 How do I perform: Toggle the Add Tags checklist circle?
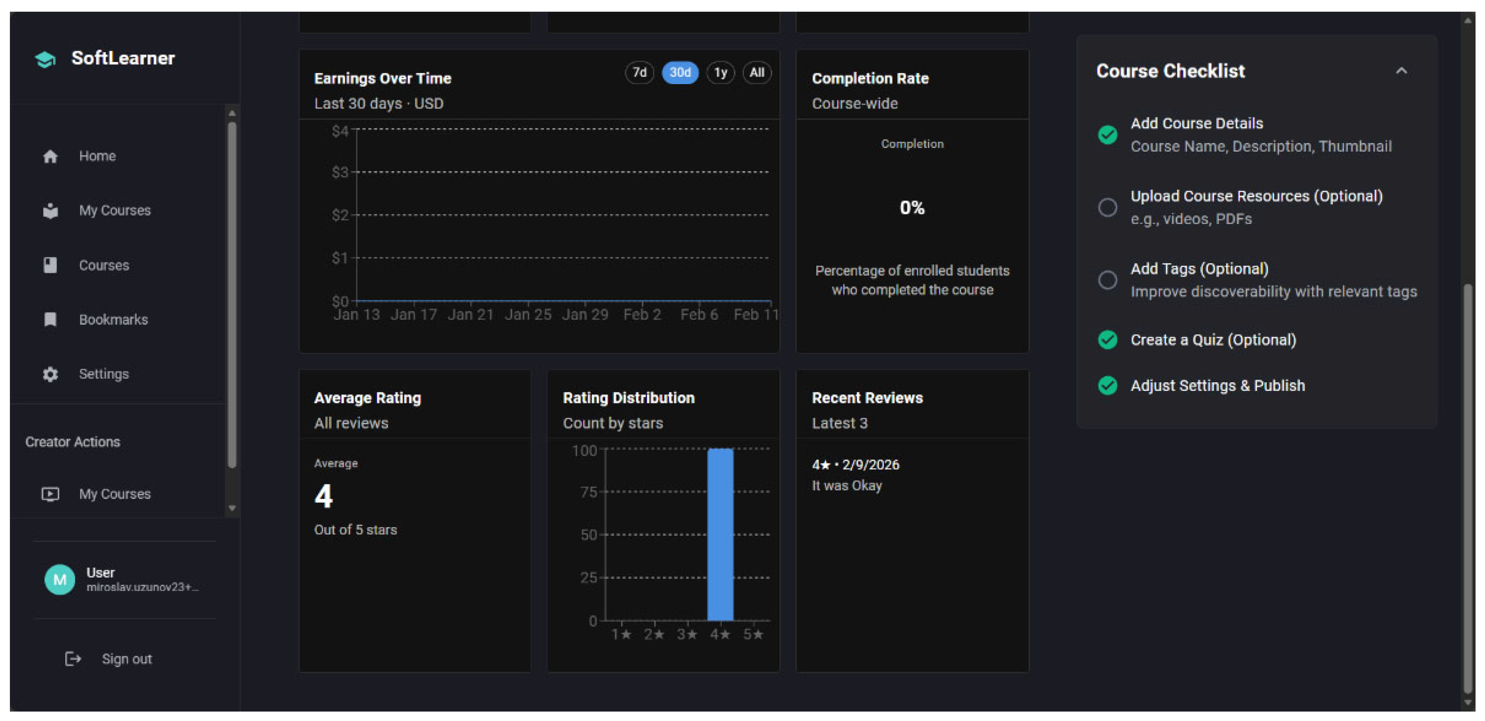[x=1107, y=280]
